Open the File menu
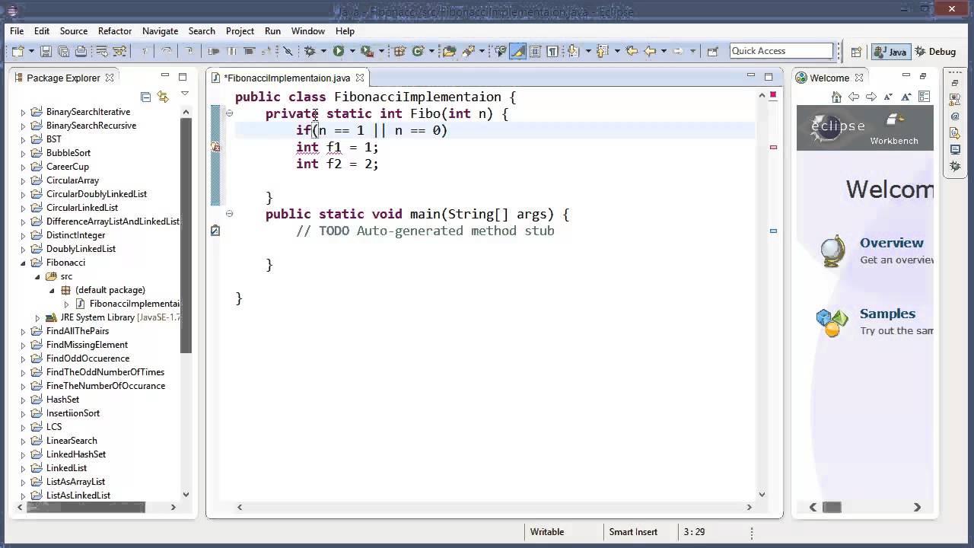Screen dimensions: 974x548 pyautogui.click(x=17, y=31)
